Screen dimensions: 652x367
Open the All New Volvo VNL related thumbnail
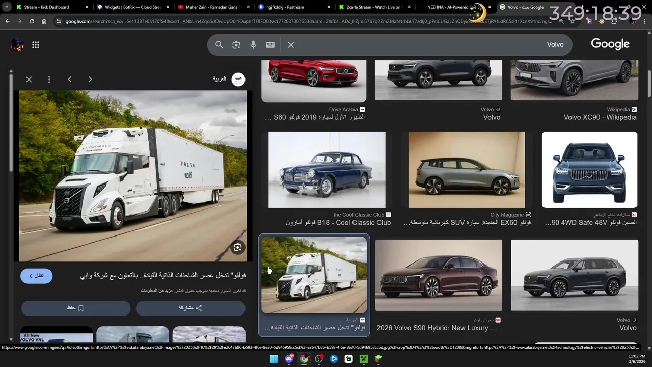point(57,334)
